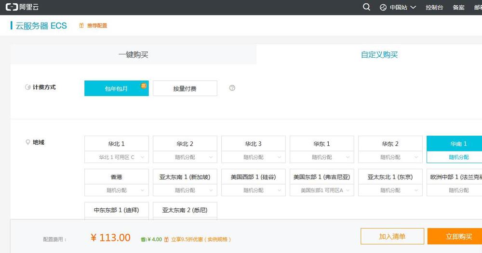Switch to the 自定义购买 tab

379,54
